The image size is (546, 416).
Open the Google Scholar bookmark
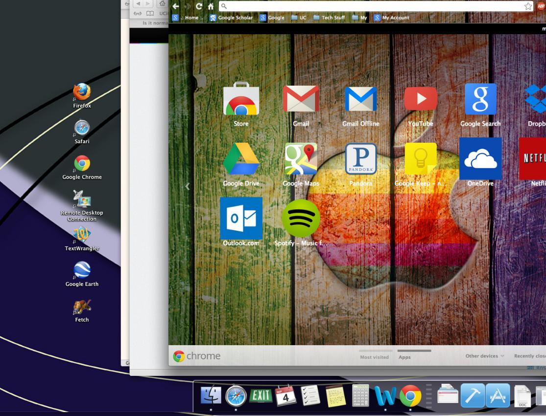231,18
